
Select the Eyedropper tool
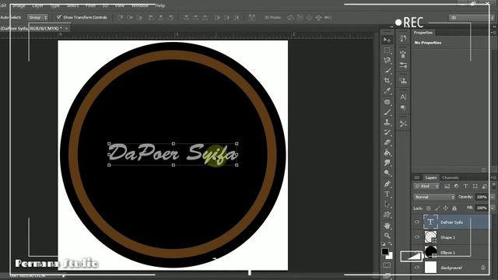click(387, 91)
